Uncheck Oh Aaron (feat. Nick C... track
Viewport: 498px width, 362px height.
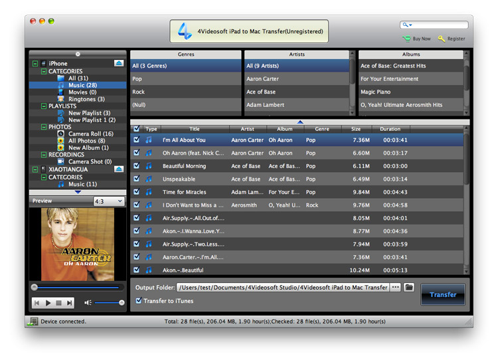tap(137, 153)
